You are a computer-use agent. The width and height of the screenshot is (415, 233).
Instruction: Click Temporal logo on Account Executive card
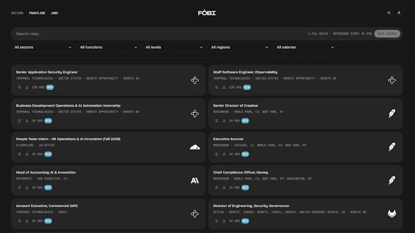tap(195, 214)
